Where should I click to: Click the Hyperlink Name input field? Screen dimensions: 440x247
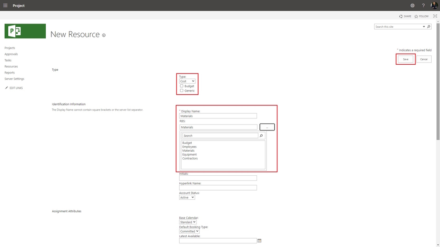click(218, 188)
